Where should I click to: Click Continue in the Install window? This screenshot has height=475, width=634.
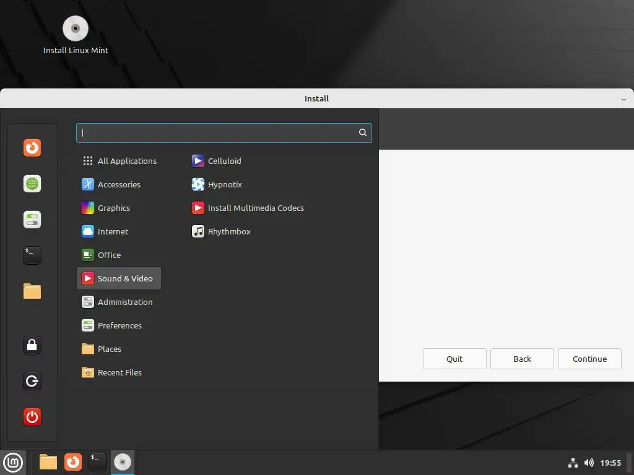pyautogui.click(x=589, y=359)
